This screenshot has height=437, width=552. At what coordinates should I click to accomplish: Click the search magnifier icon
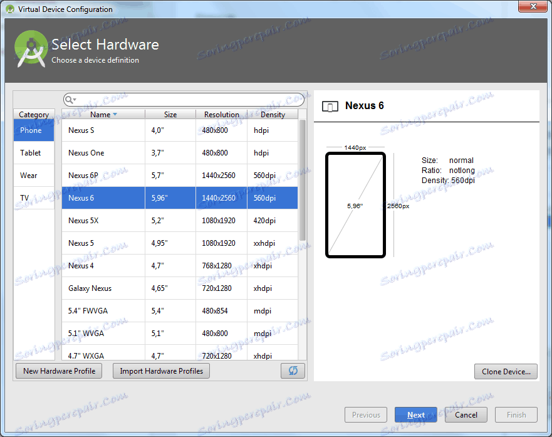click(x=71, y=99)
